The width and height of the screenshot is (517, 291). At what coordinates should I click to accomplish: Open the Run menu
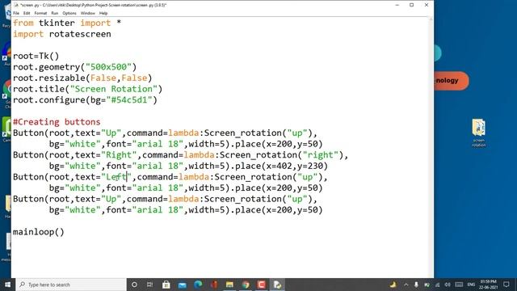[55, 13]
